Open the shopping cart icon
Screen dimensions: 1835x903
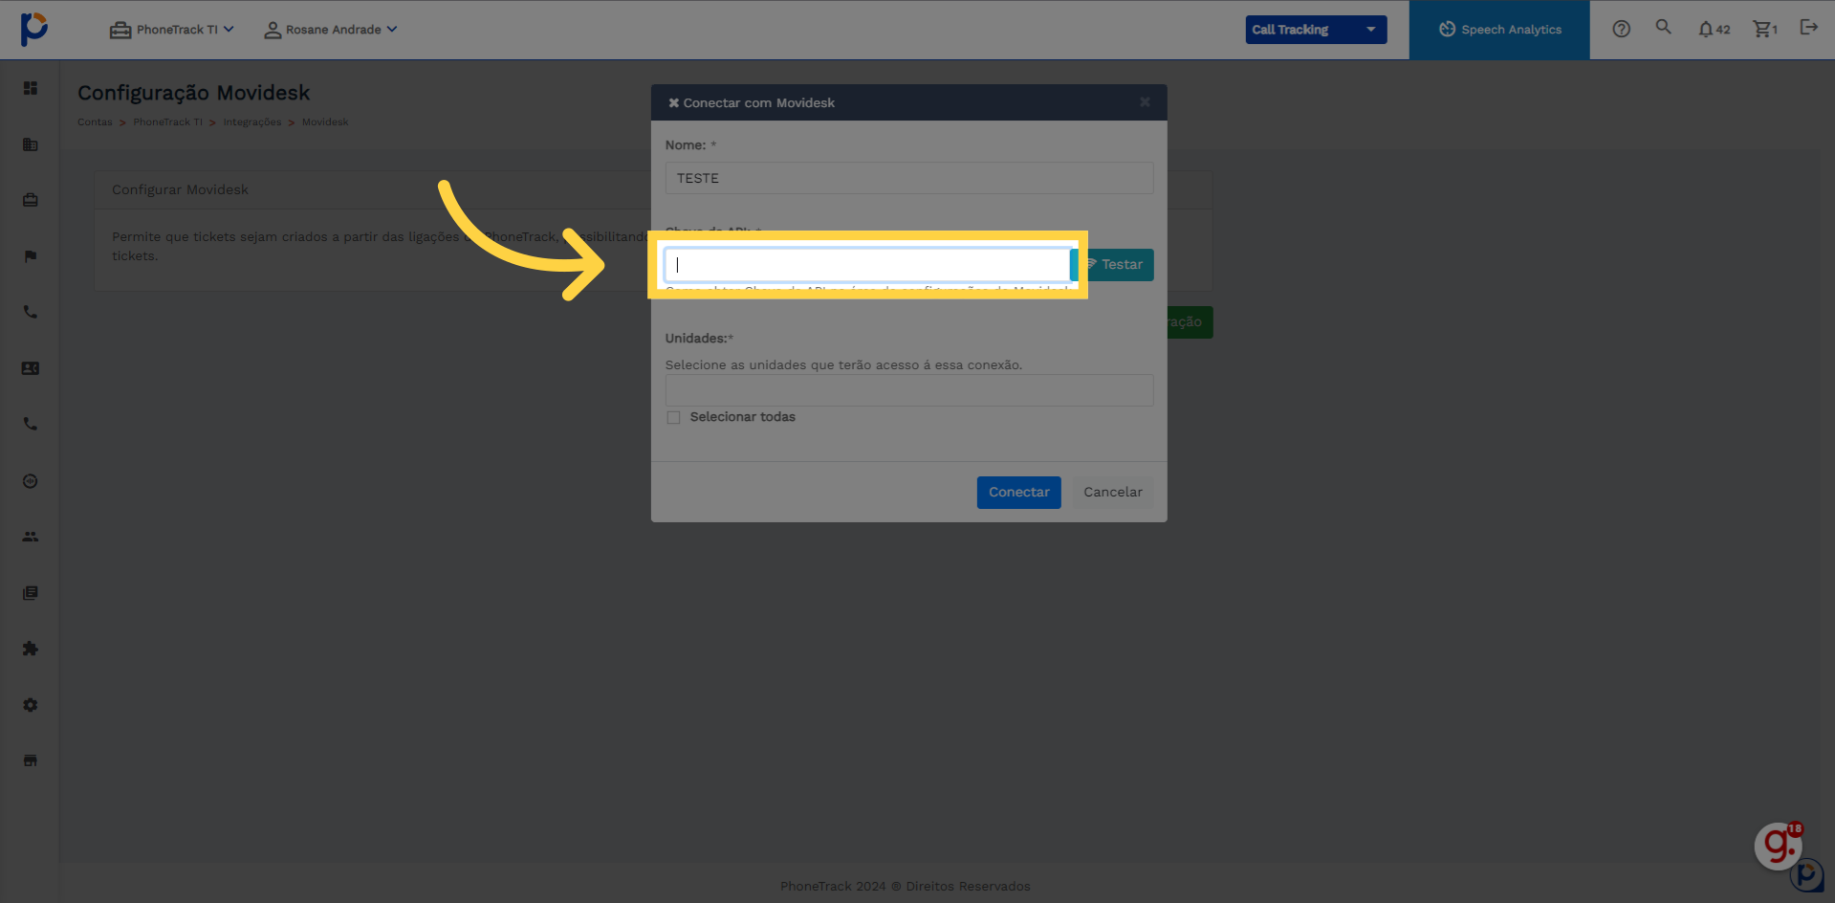[x=1765, y=30]
